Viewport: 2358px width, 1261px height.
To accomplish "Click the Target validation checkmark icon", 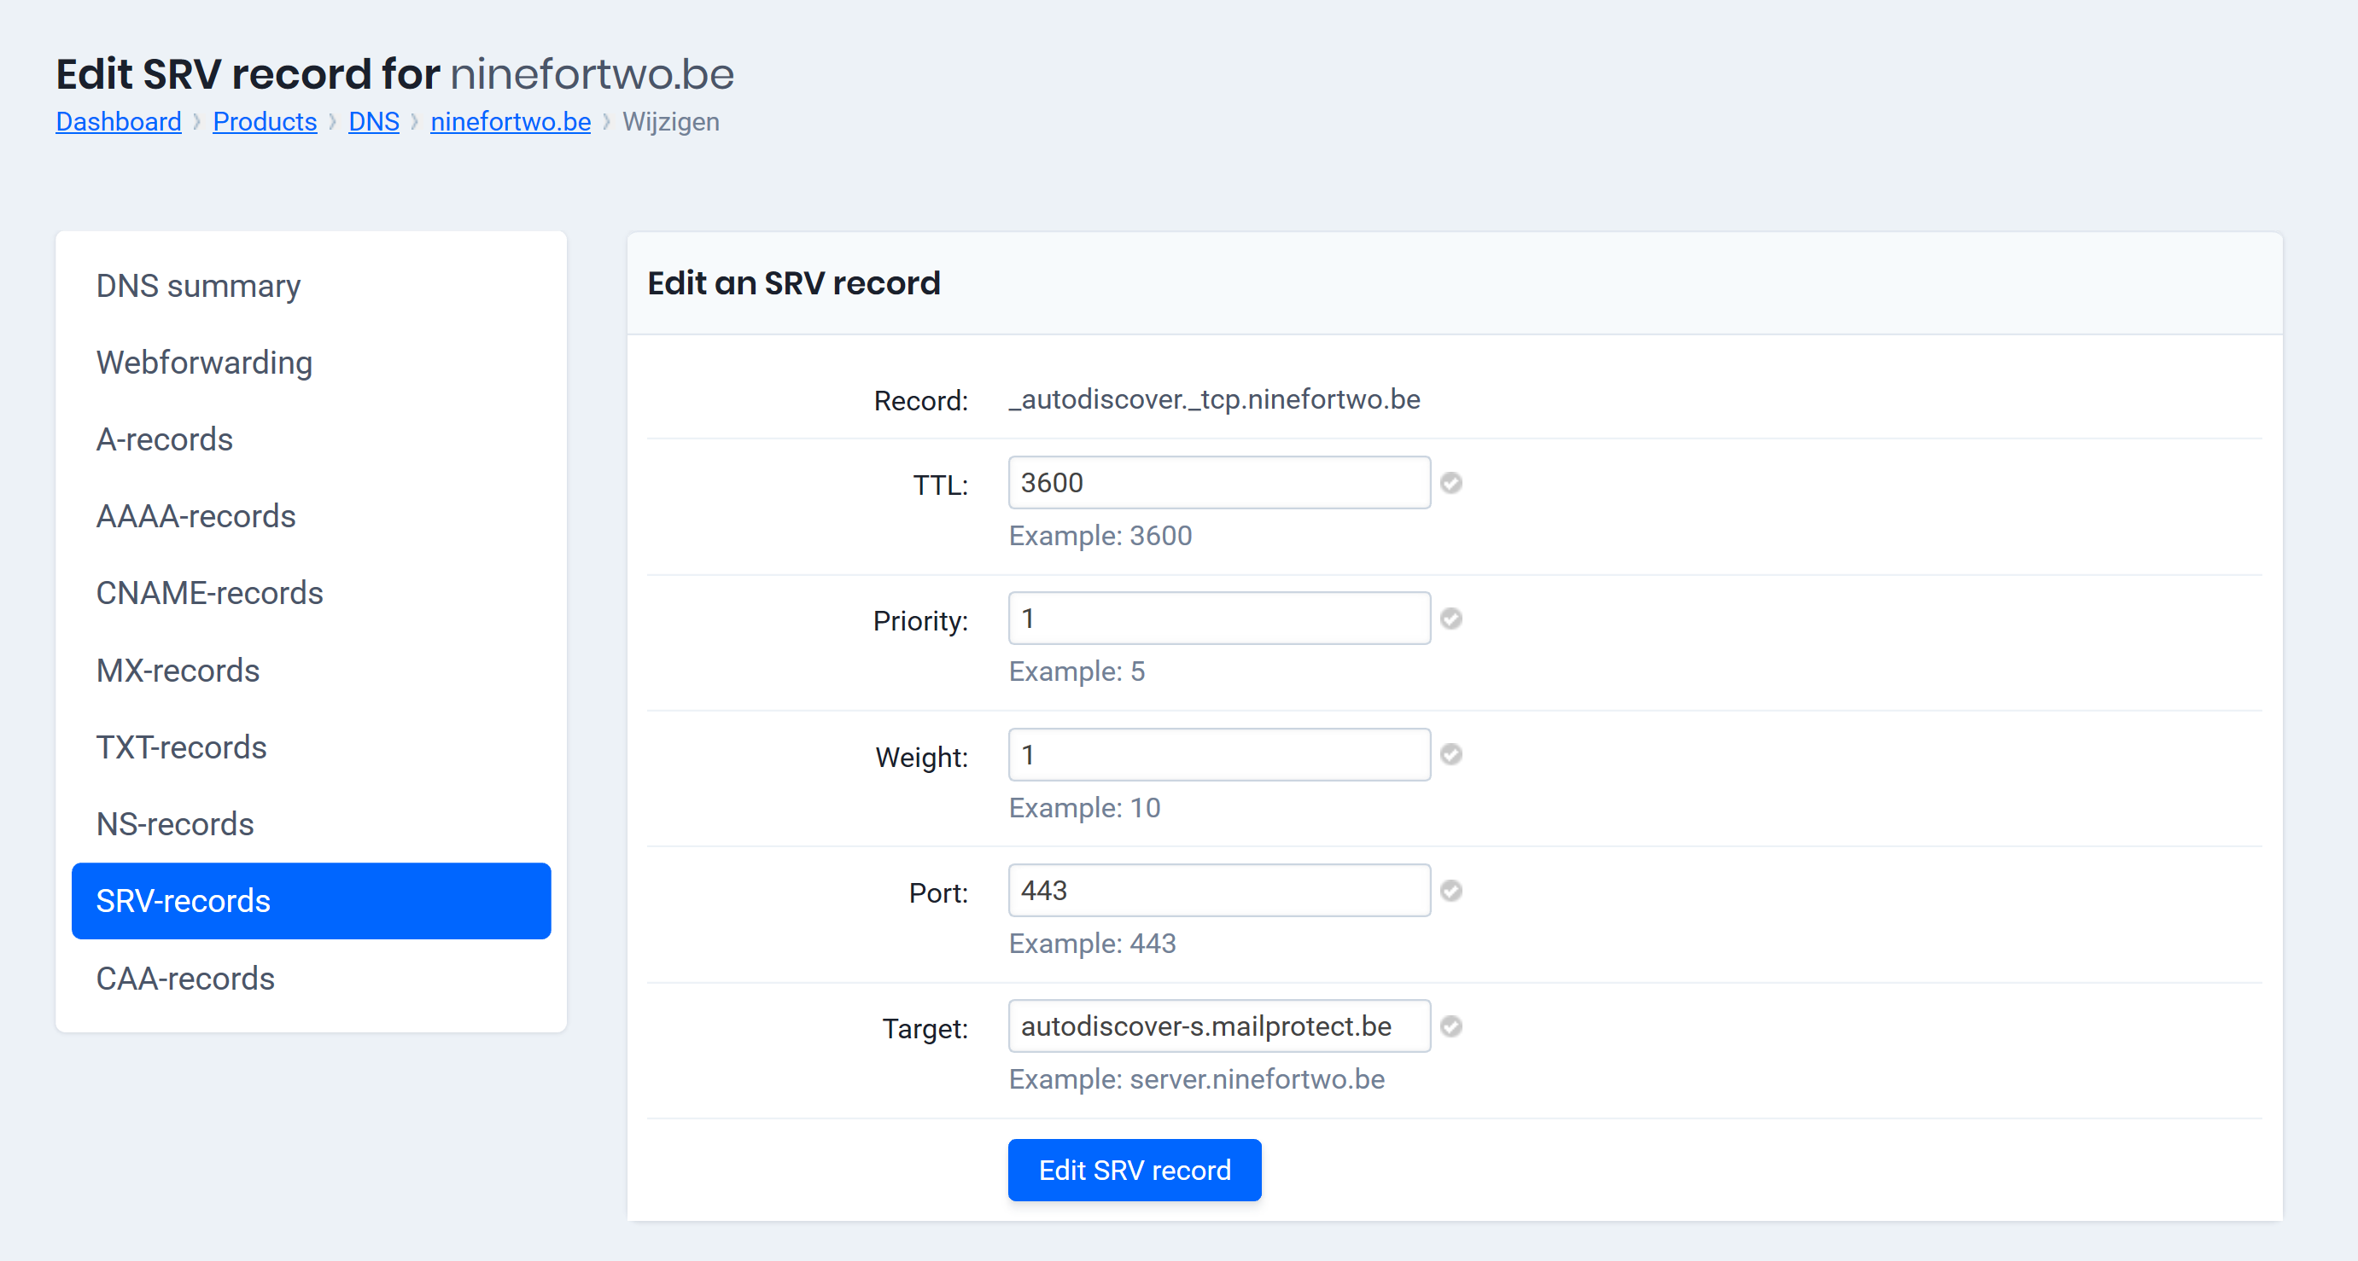I will pyautogui.click(x=1450, y=1026).
